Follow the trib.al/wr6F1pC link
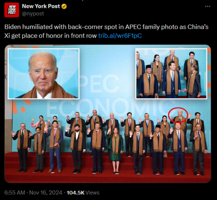This screenshot has width=217, height=200. pos(120,36)
